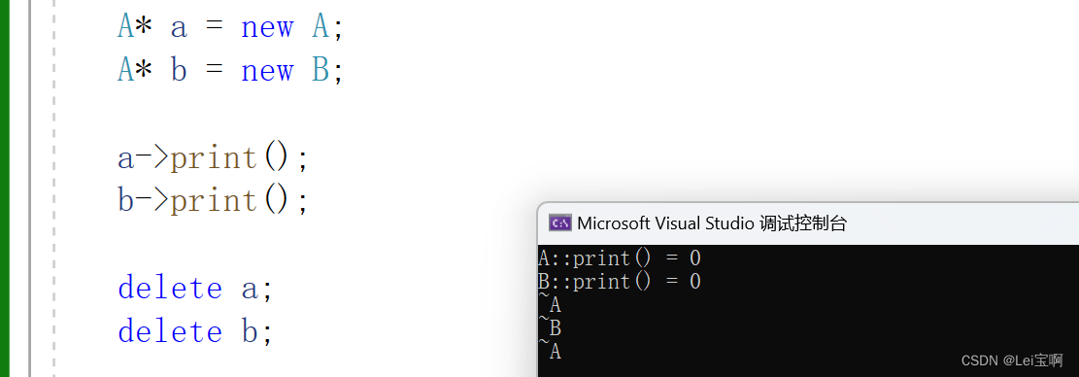This screenshot has width=1079, height=377.
Task: Click the last '~A' console output line
Action: pos(550,352)
